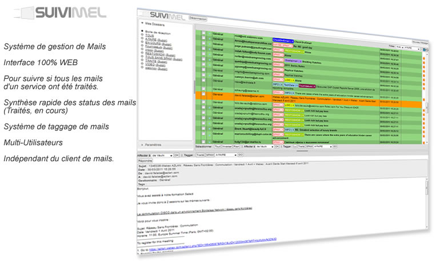Image resolution: width=440 pixels, height=263 pixels.
Task: Open the azlan.webex.com link in the mail body
Action: click(213, 244)
